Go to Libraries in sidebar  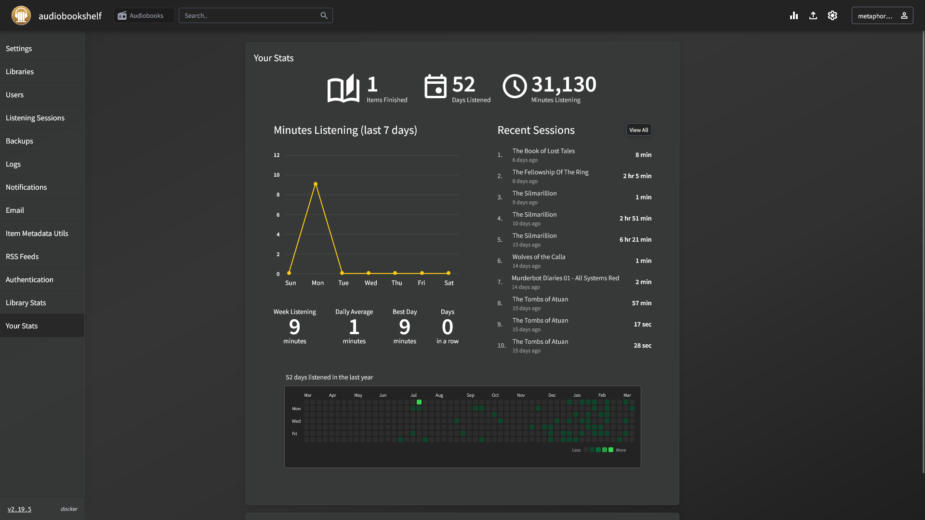pyautogui.click(x=42, y=71)
